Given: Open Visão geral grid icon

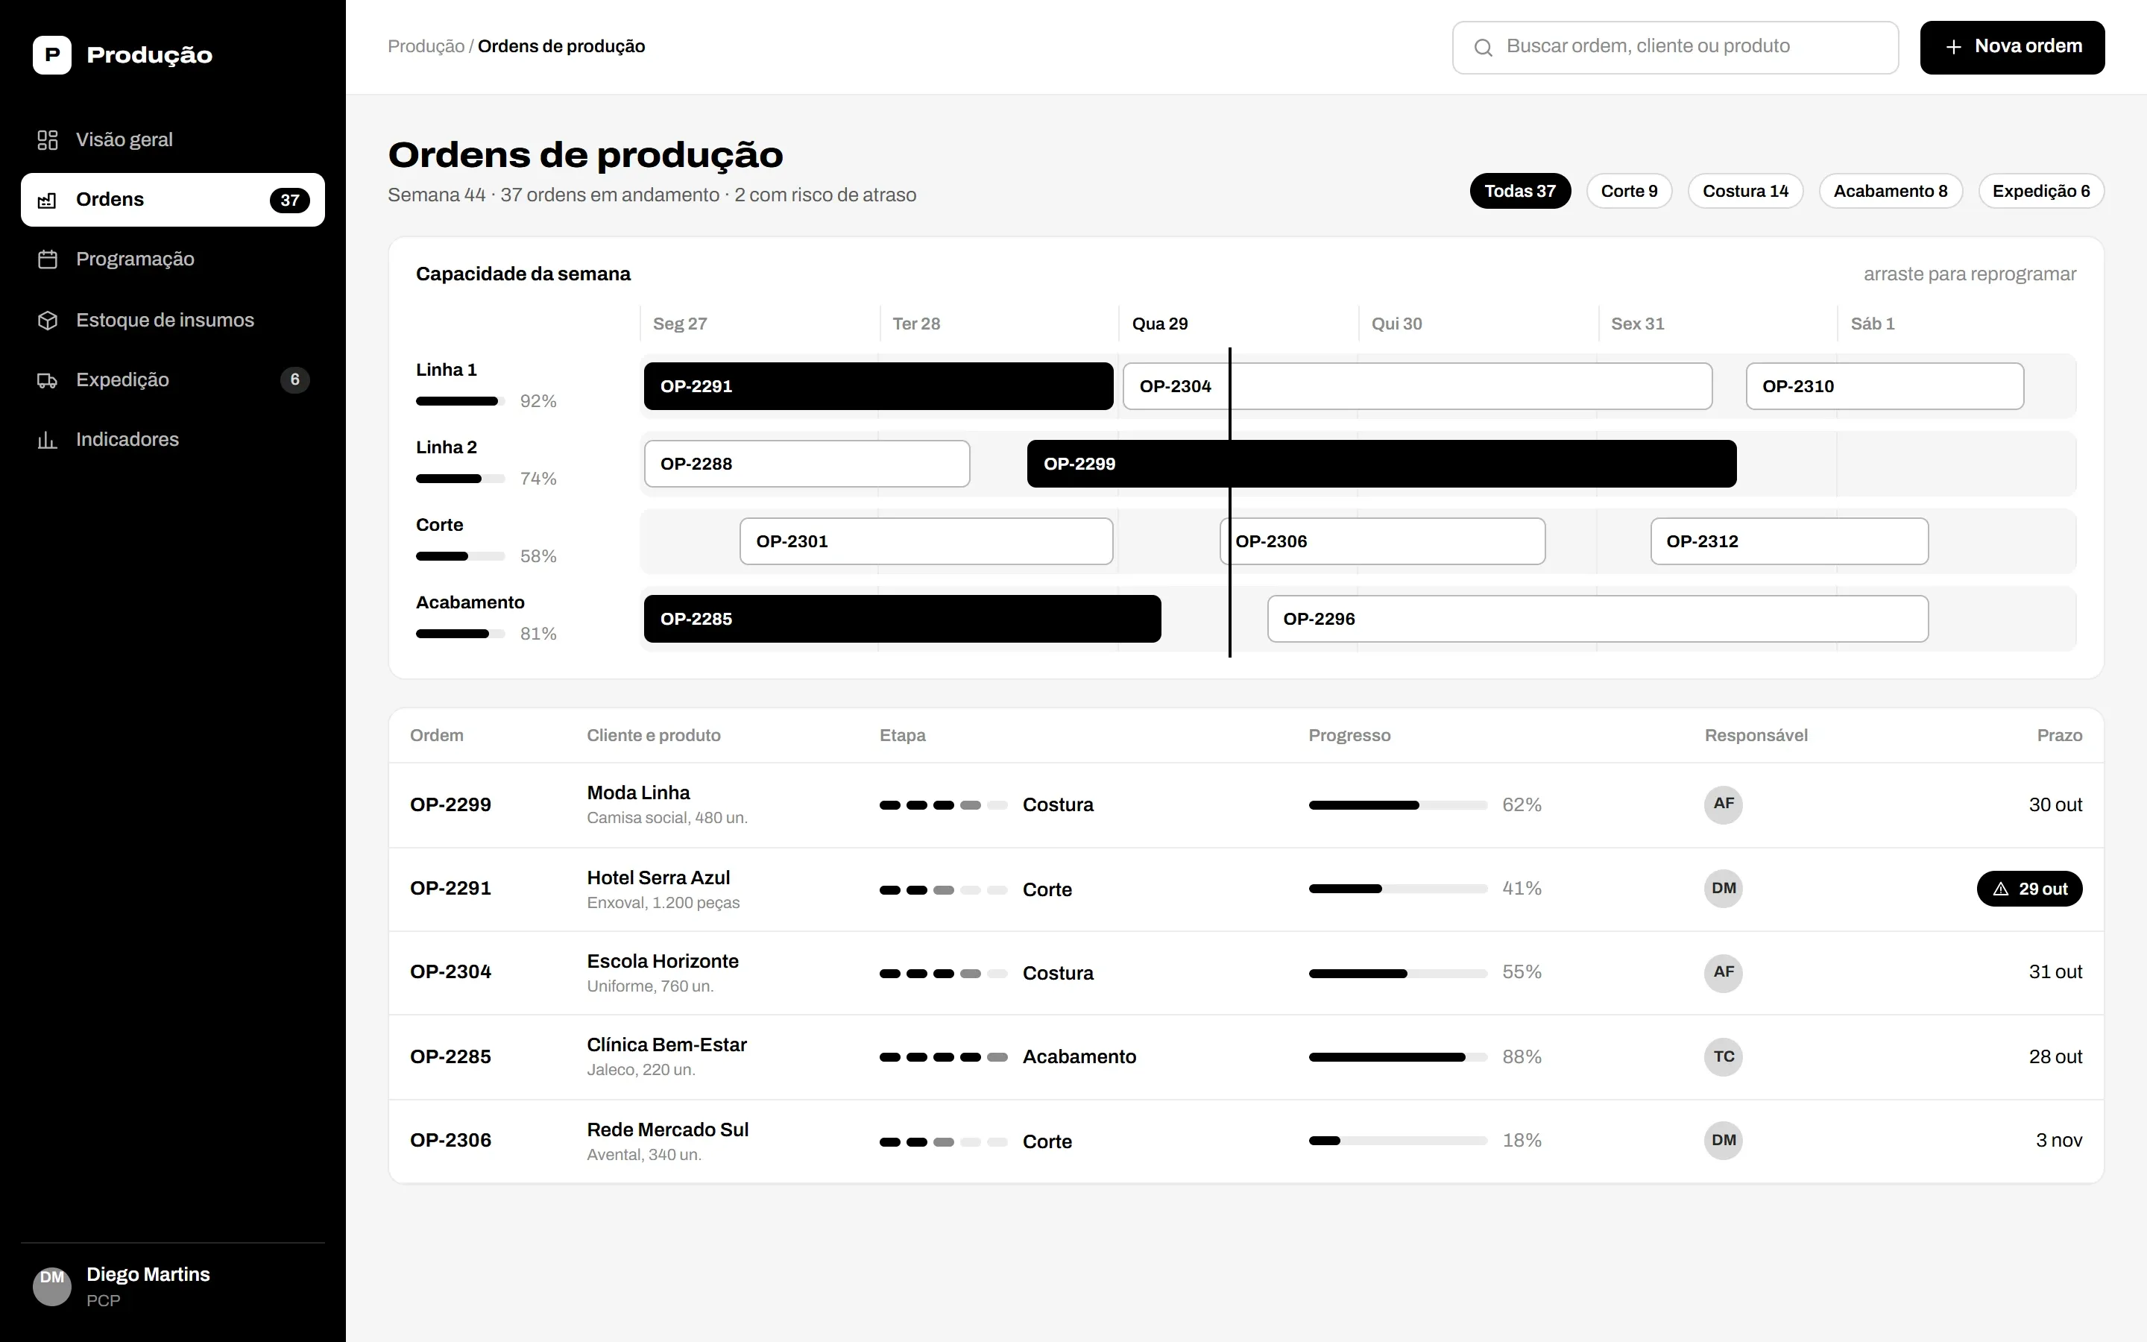Looking at the screenshot, I should click(48, 140).
